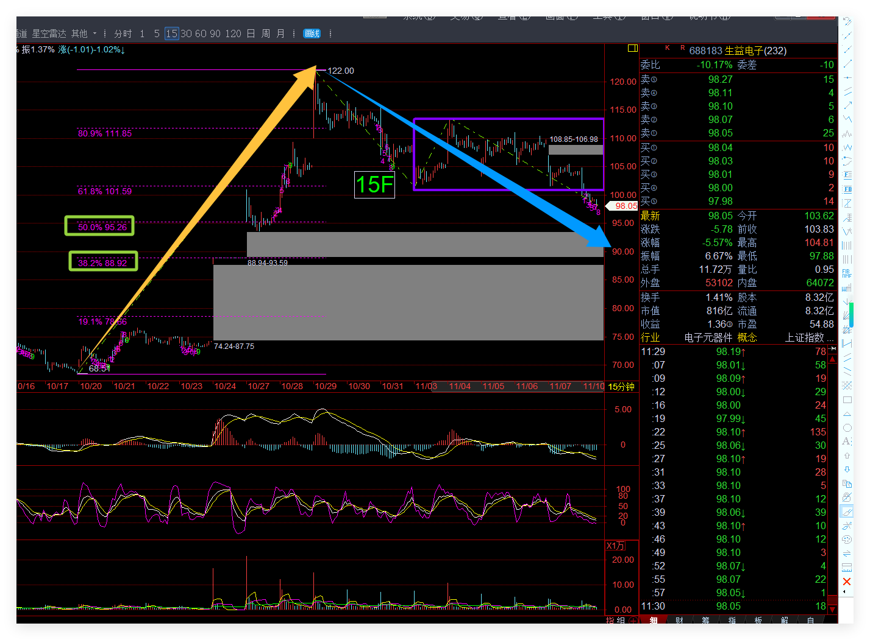Click the yellow square icon above order book
The height and width of the screenshot is (640, 870).
633,48
